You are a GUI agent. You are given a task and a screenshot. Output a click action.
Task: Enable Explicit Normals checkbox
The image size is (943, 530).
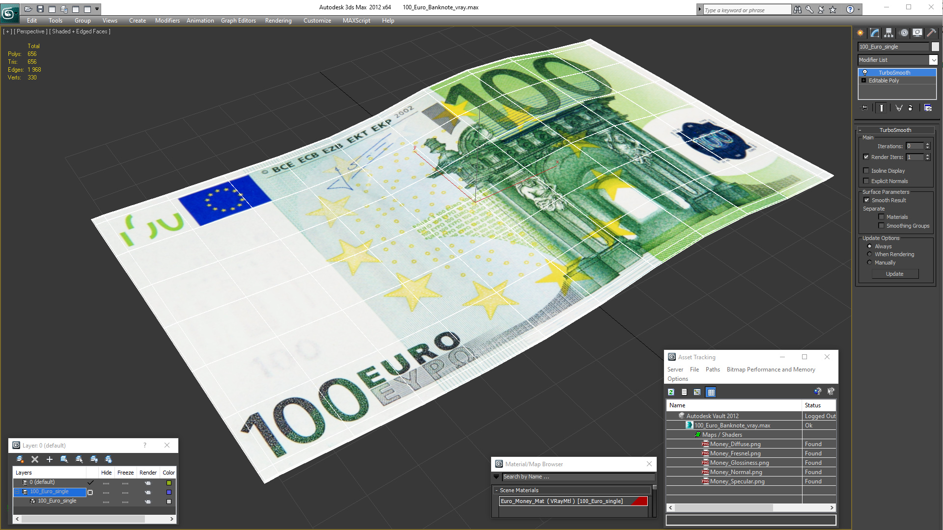pos(866,181)
